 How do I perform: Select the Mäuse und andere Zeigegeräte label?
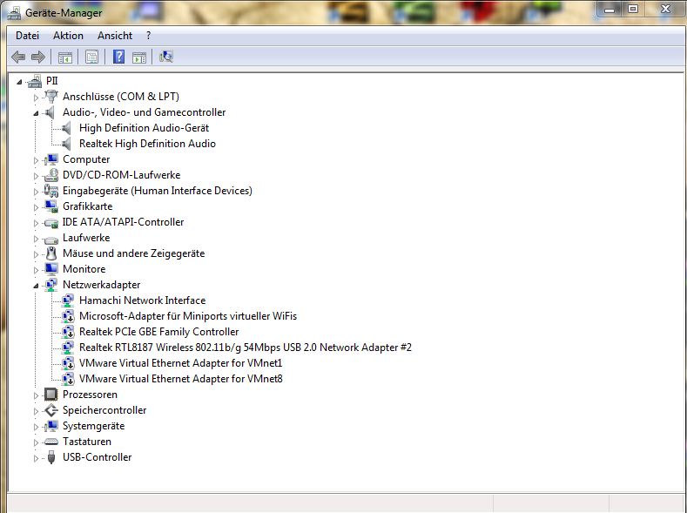pos(133,253)
